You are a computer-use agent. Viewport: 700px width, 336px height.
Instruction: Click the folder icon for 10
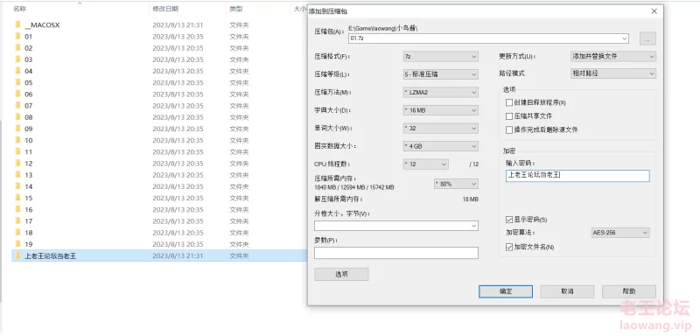pyautogui.click(x=17, y=140)
